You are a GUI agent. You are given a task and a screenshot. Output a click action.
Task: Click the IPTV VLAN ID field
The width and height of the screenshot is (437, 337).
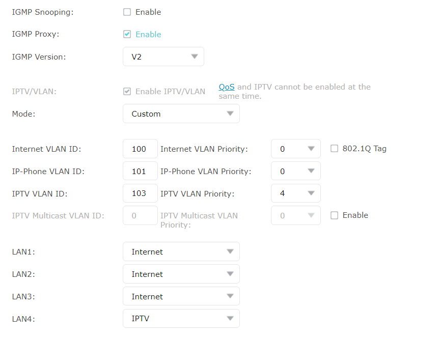click(x=140, y=193)
